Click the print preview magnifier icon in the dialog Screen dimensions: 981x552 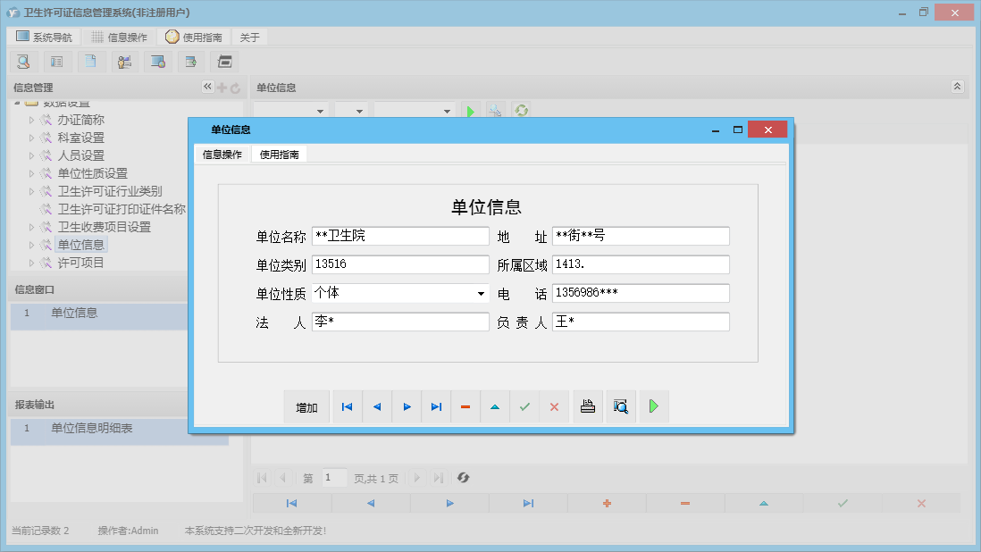[x=620, y=406]
